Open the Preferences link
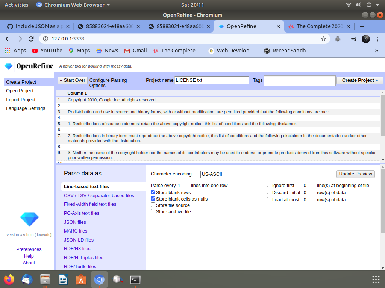Screen dimensions: 385x288 coord(29,249)
